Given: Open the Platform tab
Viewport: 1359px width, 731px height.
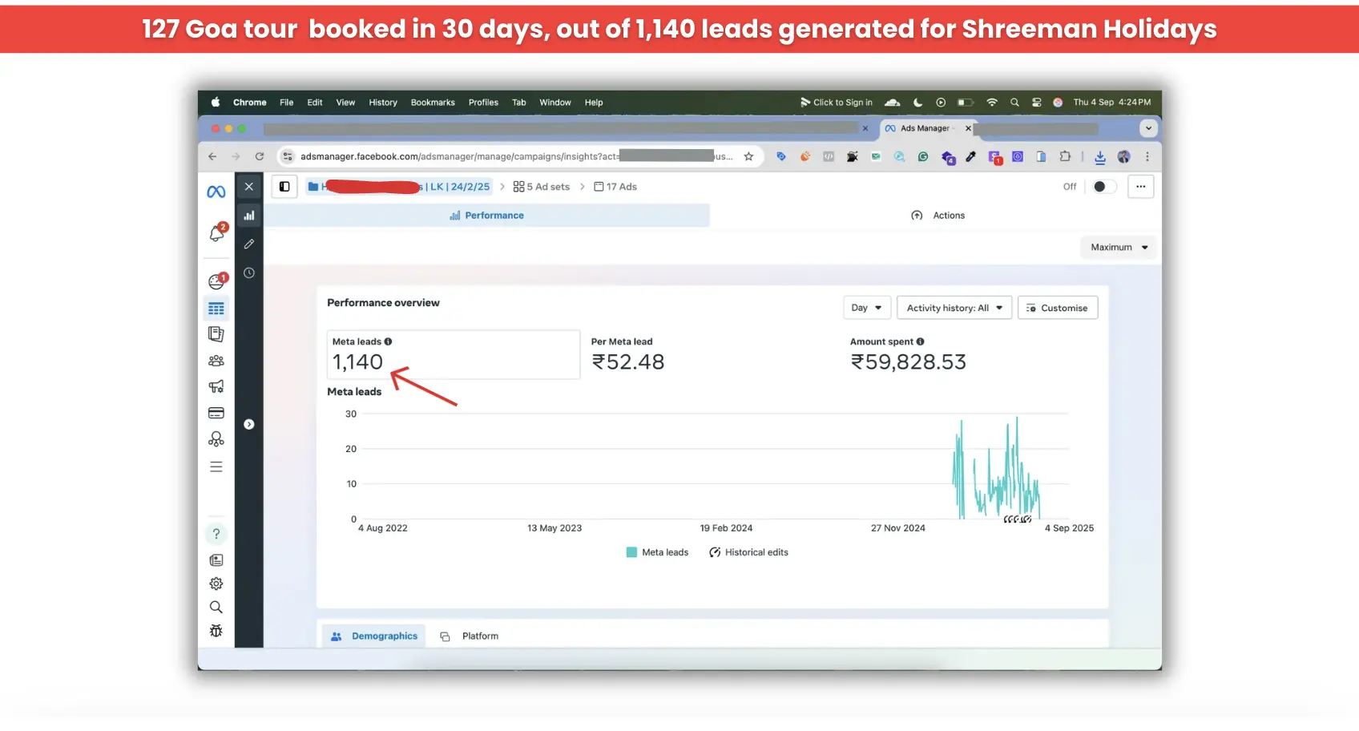Looking at the screenshot, I should point(470,636).
